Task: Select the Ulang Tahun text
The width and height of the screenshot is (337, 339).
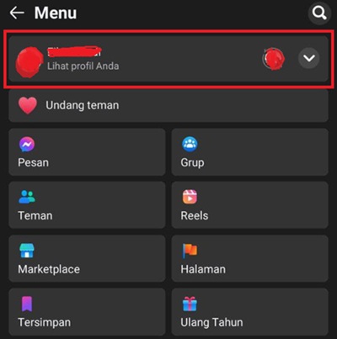Action: (x=211, y=322)
